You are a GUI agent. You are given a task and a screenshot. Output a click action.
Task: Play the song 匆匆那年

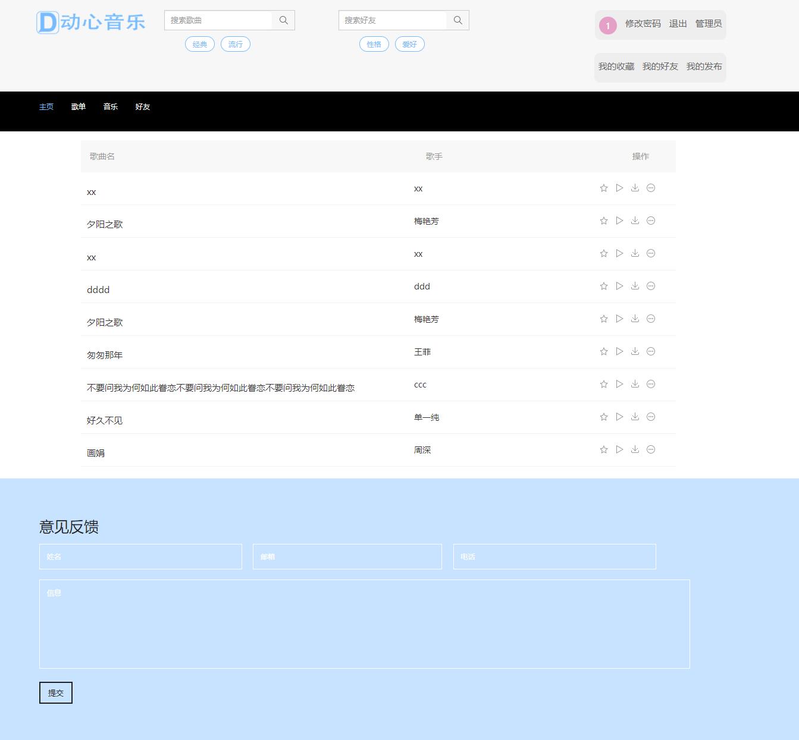[619, 351]
